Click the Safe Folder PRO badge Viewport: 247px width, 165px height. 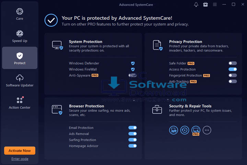191,64
